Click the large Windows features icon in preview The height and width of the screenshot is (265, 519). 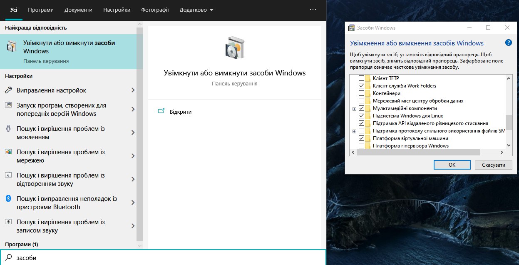pos(234,47)
